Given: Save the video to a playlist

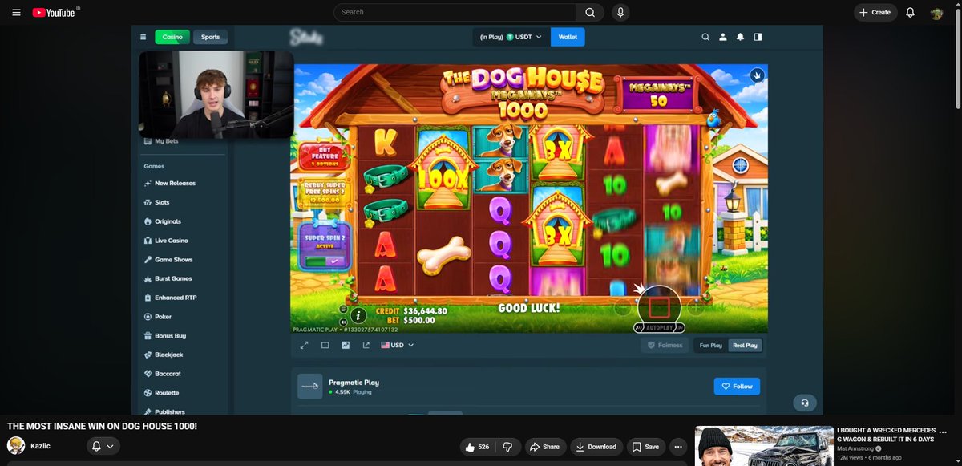Looking at the screenshot, I should [645, 447].
